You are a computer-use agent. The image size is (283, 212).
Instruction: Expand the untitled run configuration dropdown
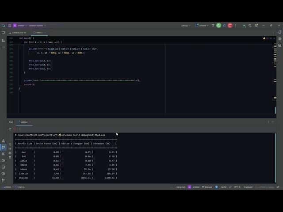coord(203,26)
